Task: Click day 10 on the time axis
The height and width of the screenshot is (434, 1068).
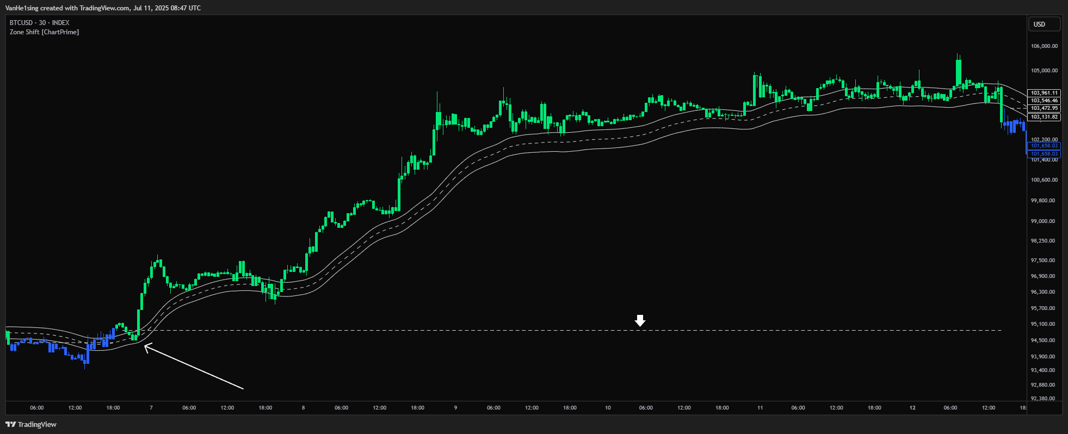Action: click(608, 408)
